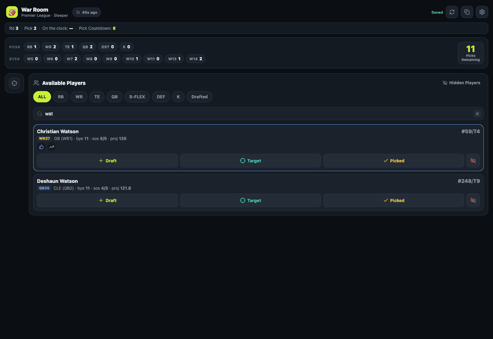Click the player search input containing 'wat'
Viewport: 493px width, 339px height.
pos(258,114)
